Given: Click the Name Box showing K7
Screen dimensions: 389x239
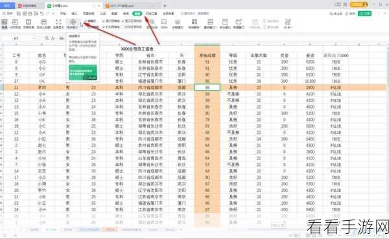Looking at the screenshot, I should (x=16, y=38).
